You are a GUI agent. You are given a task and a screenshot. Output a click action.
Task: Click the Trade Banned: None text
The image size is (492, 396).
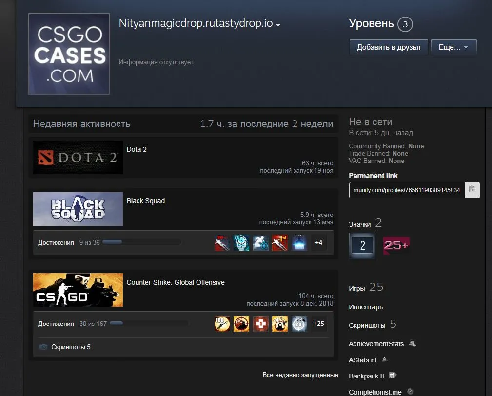point(378,154)
